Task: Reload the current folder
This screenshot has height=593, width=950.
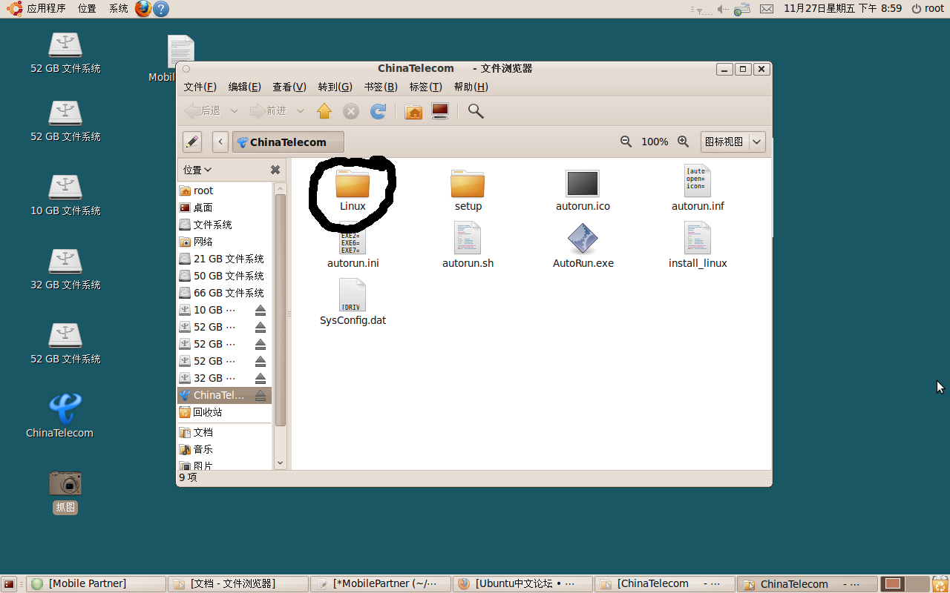Action: pos(378,111)
